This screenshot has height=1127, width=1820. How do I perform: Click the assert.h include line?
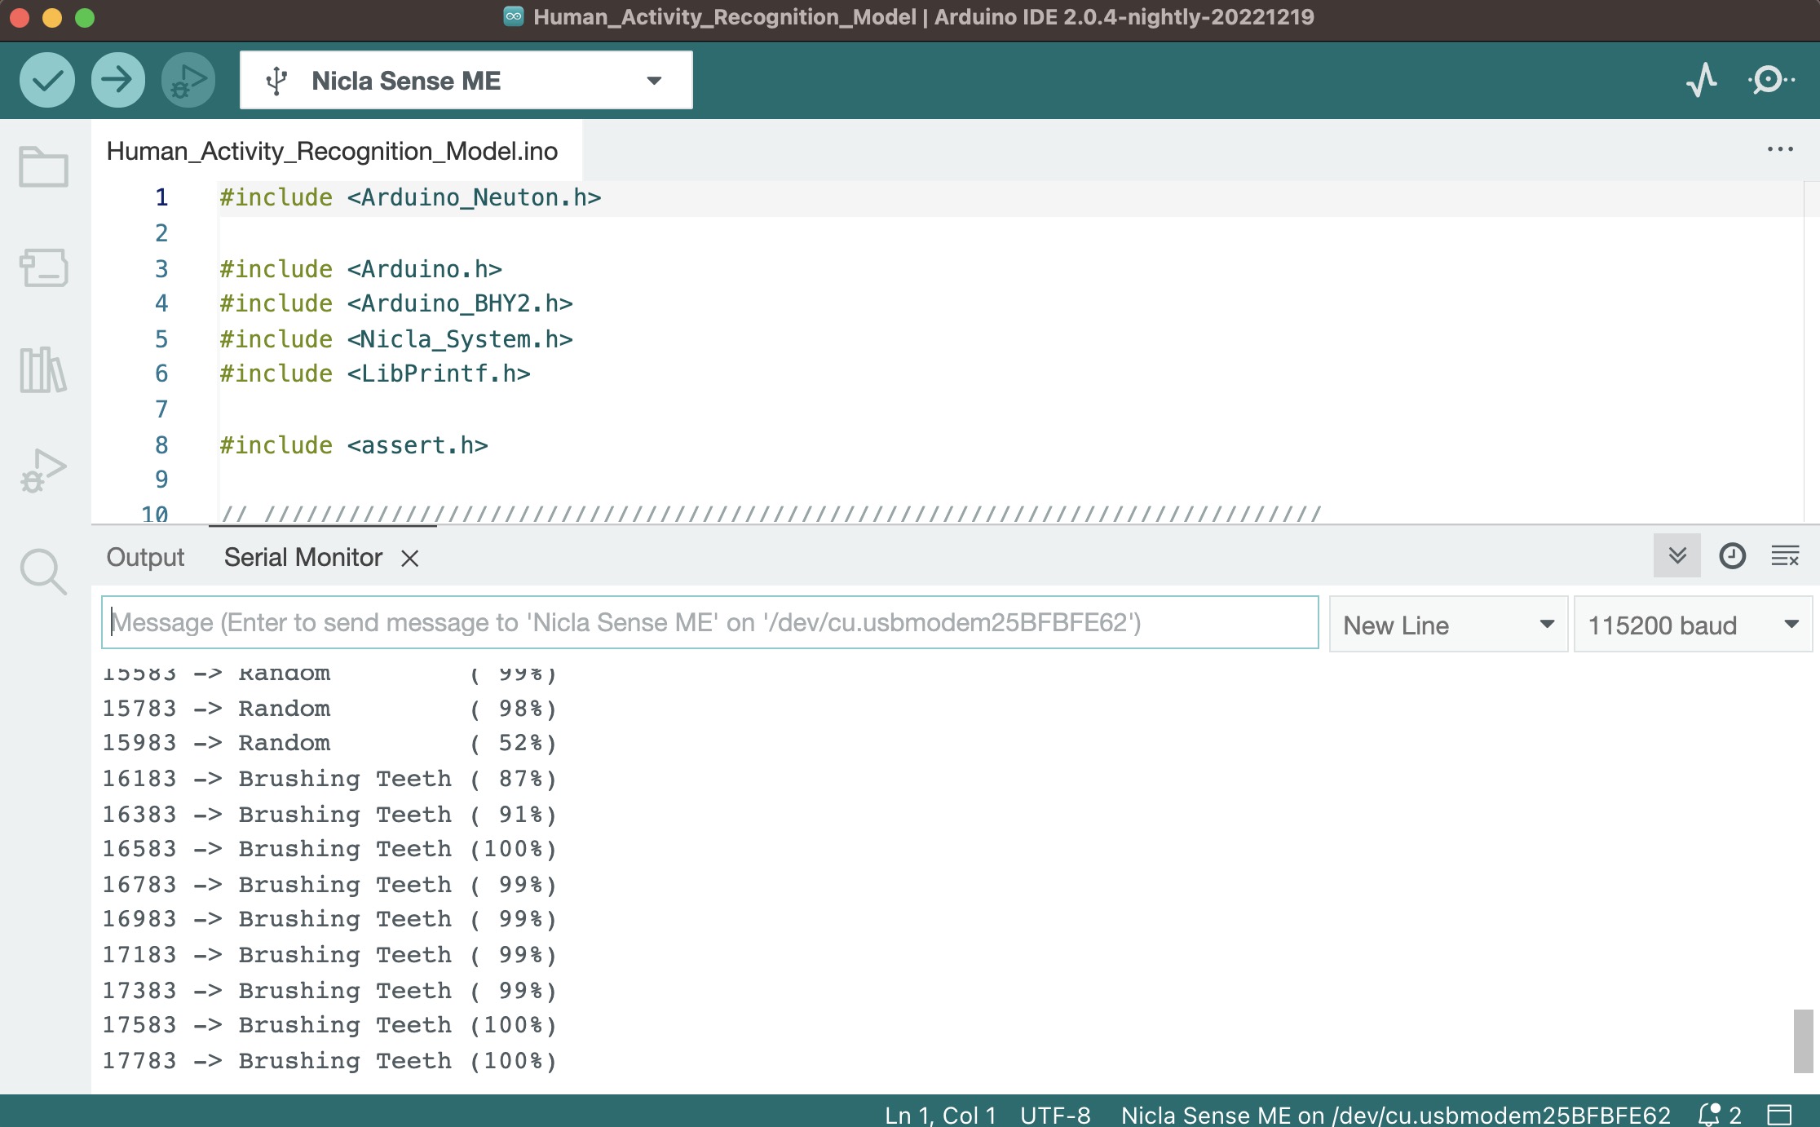(354, 445)
